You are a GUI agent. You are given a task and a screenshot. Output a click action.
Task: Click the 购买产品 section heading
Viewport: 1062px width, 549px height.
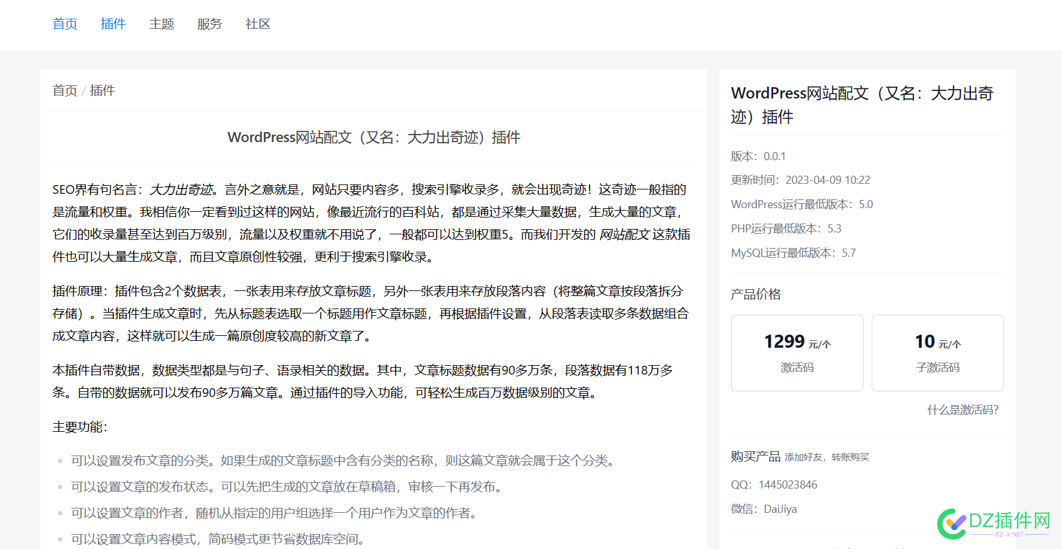coord(756,457)
